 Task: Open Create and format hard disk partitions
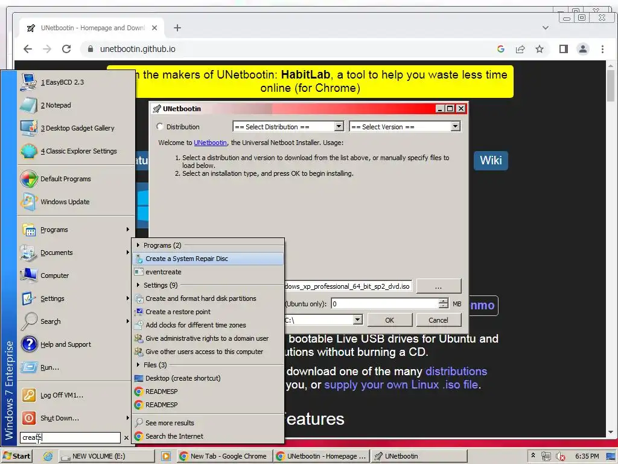pyautogui.click(x=208, y=298)
